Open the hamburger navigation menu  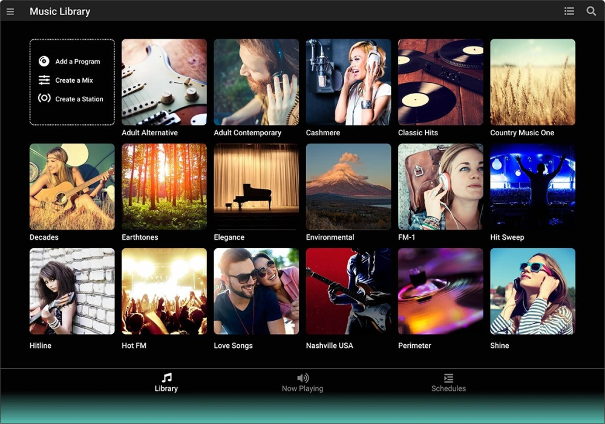point(10,11)
